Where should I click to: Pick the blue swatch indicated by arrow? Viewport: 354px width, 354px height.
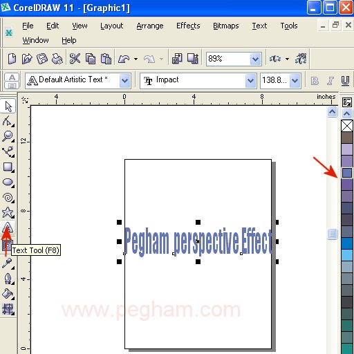[347, 173]
